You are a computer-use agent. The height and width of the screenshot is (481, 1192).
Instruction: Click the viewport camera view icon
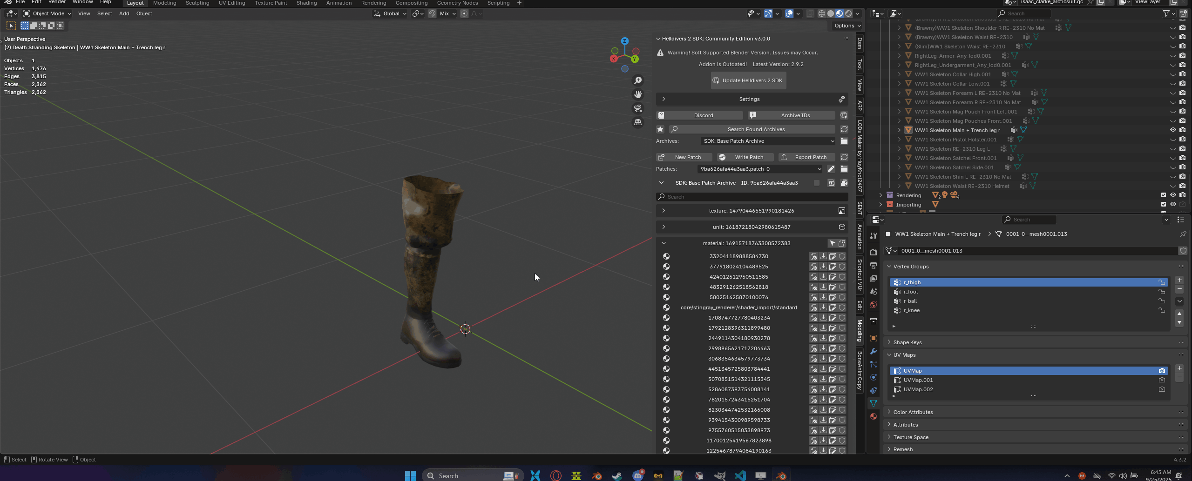[x=638, y=108]
